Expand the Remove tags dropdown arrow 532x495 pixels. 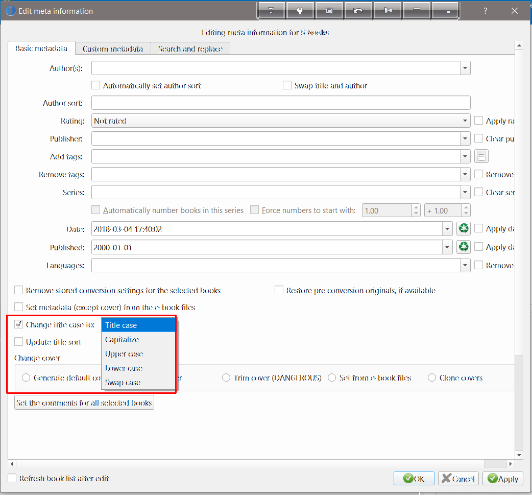pos(465,175)
